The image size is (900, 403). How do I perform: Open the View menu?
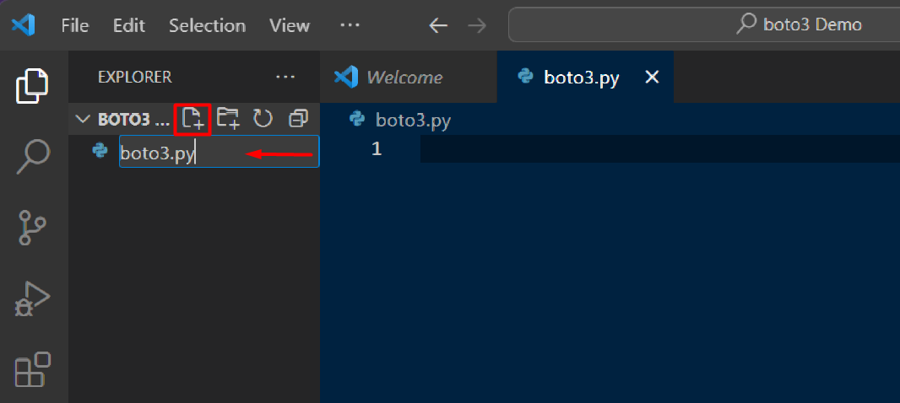(x=290, y=25)
